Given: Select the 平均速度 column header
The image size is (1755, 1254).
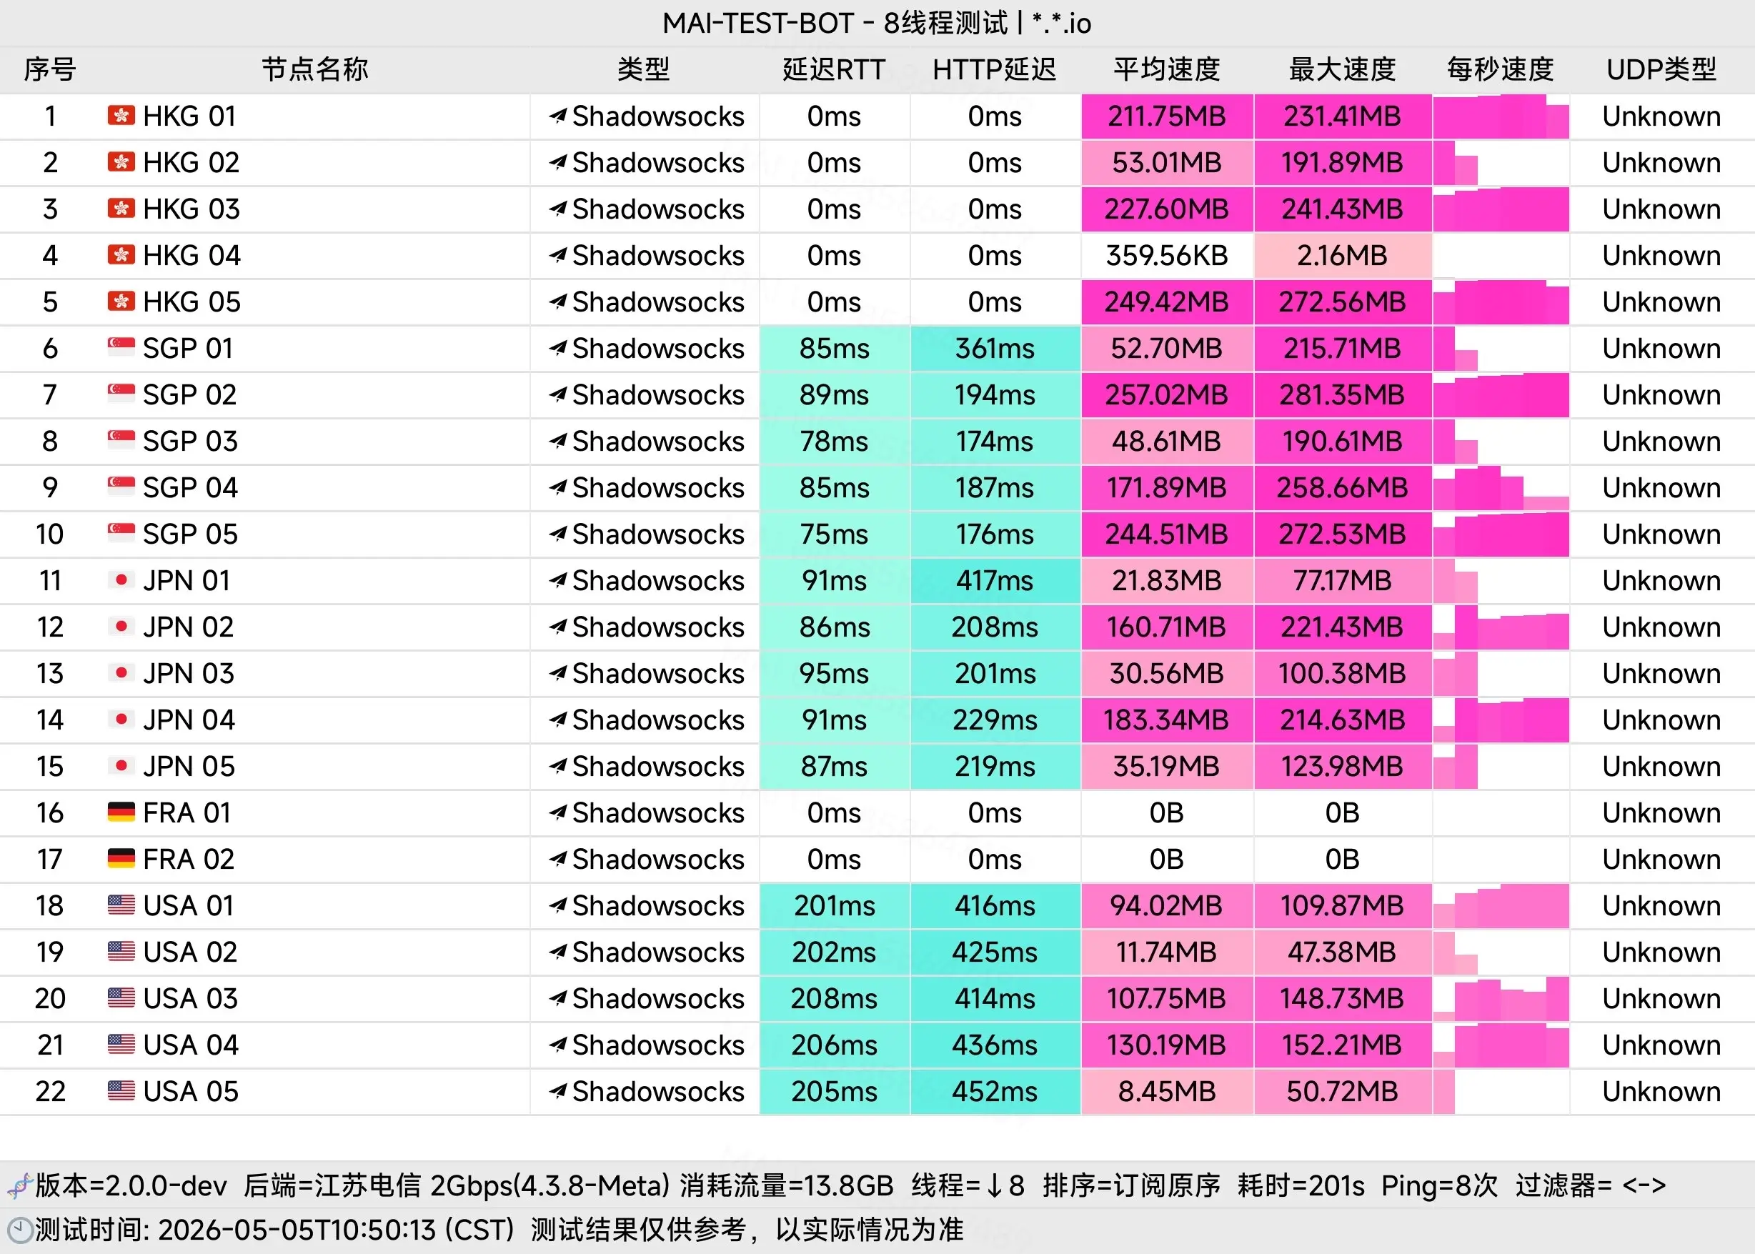Looking at the screenshot, I should click(1166, 69).
